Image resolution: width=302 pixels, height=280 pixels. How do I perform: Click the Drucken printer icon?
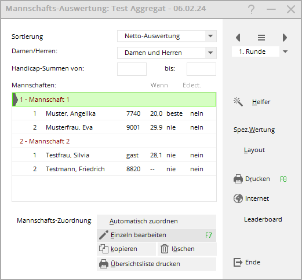pos(238,179)
